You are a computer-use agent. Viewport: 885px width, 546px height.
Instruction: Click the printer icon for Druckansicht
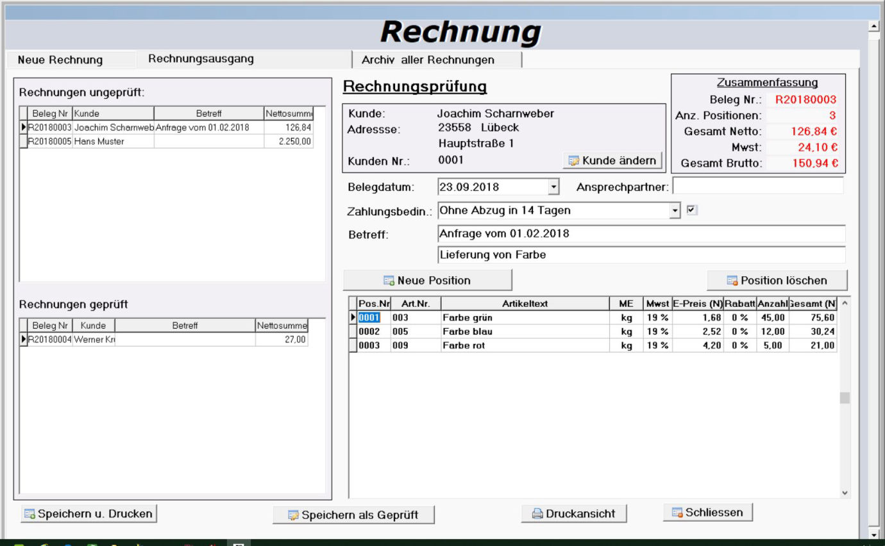point(537,514)
